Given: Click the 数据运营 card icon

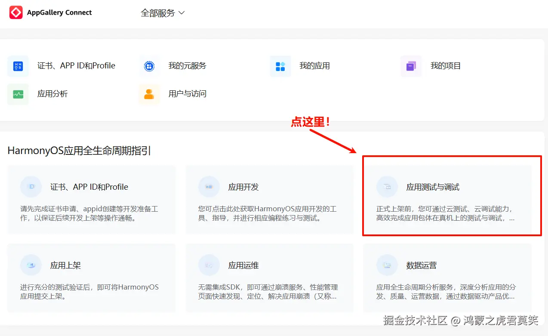Looking at the screenshot, I should [387, 265].
